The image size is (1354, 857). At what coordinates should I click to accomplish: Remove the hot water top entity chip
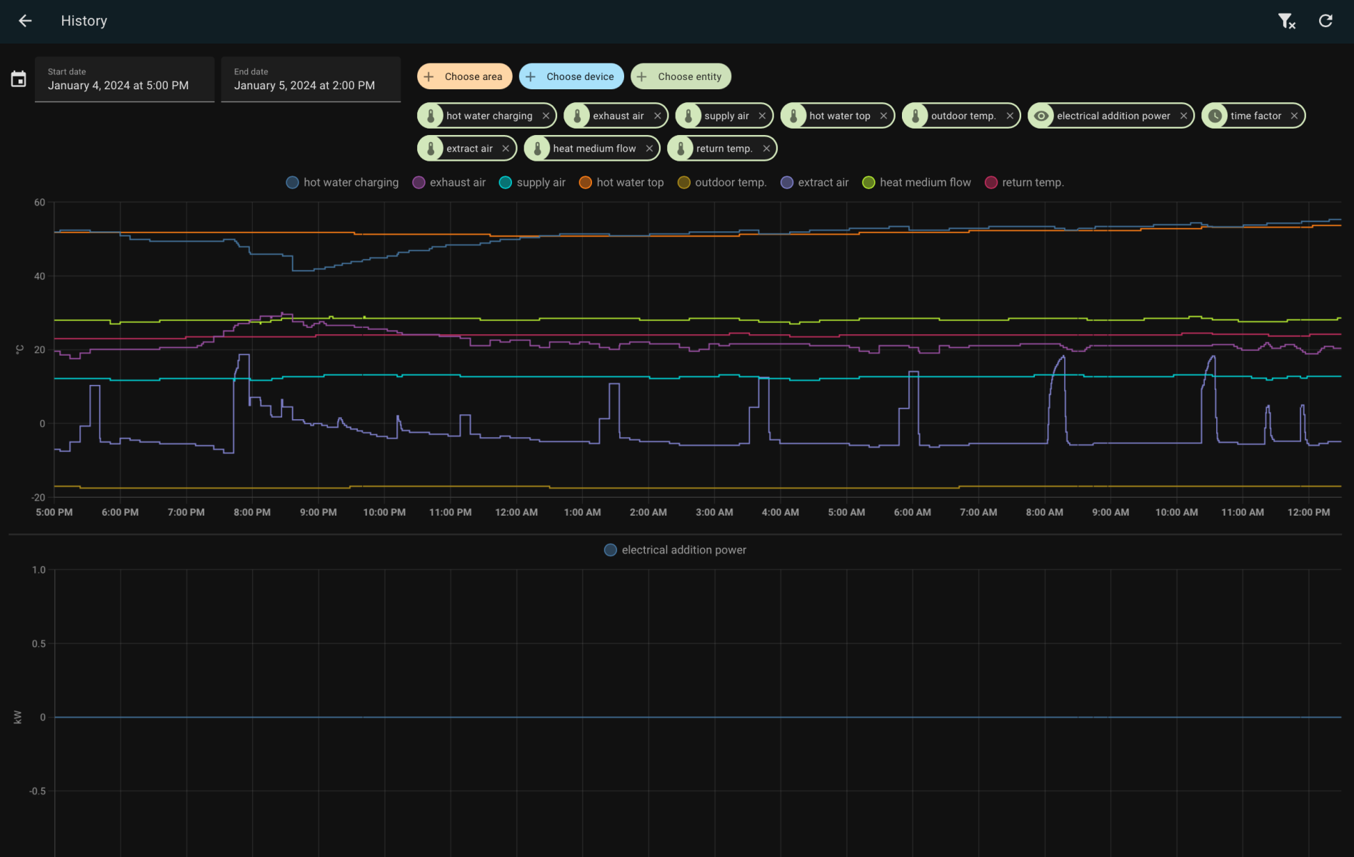883,116
